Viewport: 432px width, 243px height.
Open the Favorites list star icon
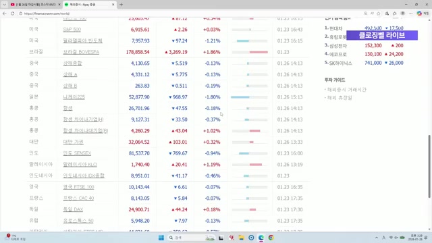tap(394, 13)
